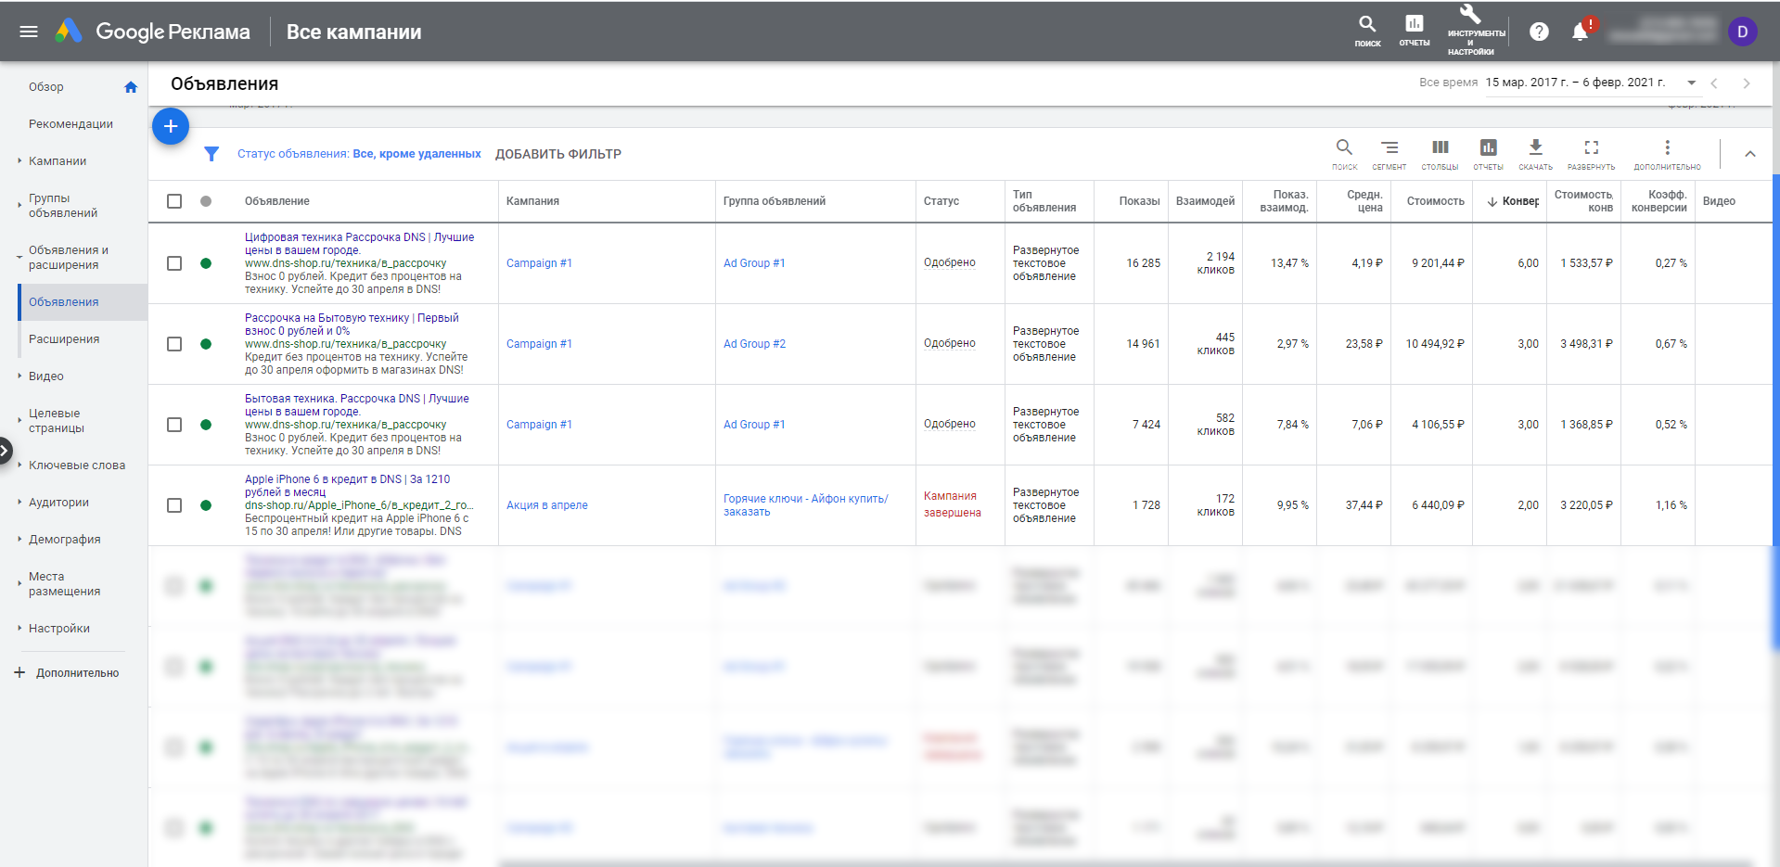Open Демография in sidebar
This screenshot has height=867, width=1780.
coord(64,540)
